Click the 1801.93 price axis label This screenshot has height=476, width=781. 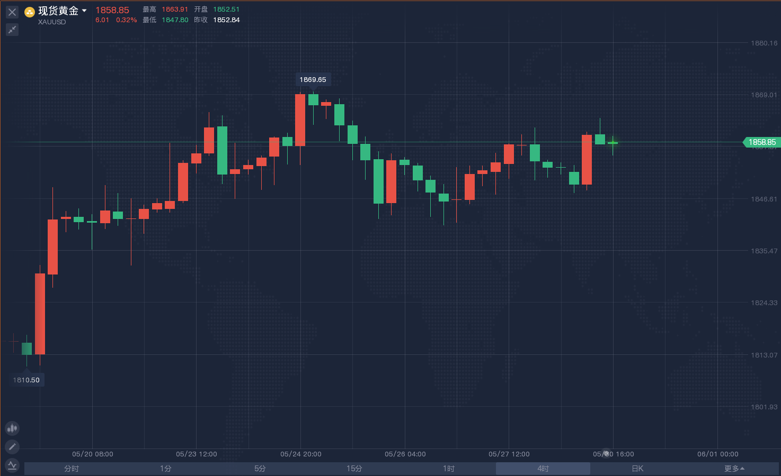point(764,407)
